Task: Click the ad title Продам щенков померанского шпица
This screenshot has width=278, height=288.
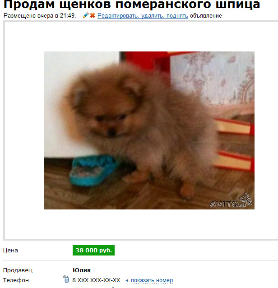Action: point(132,5)
